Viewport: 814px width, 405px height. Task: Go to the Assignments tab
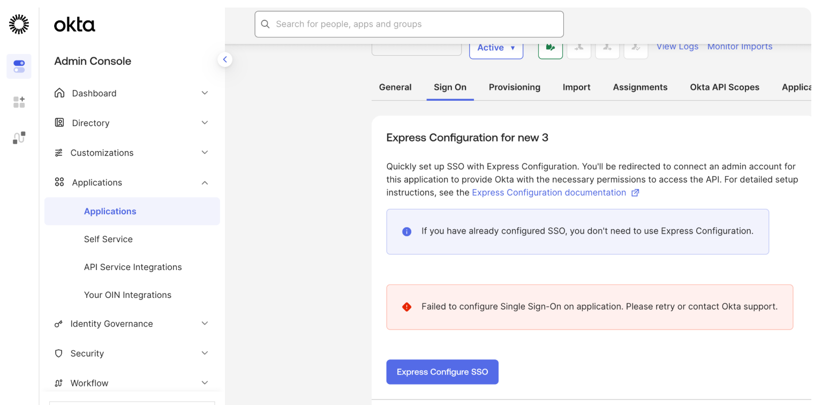pos(640,87)
